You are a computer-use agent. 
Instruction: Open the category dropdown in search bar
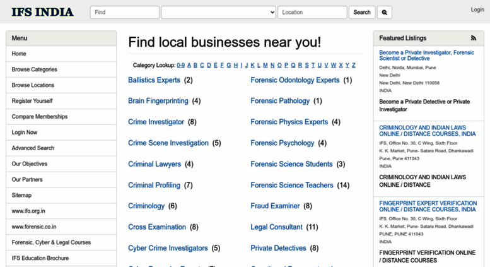pos(218,12)
